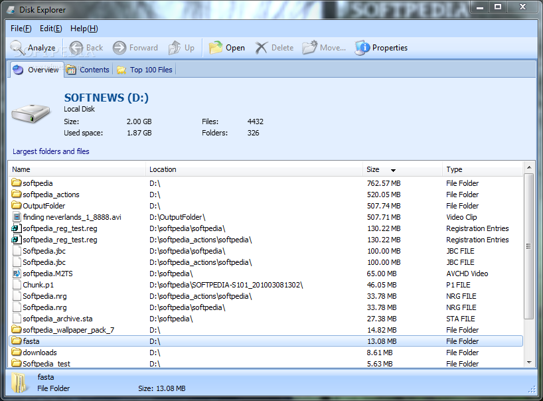Click the P1 FILE type cell
The image size is (543, 401).
tap(458, 285)
